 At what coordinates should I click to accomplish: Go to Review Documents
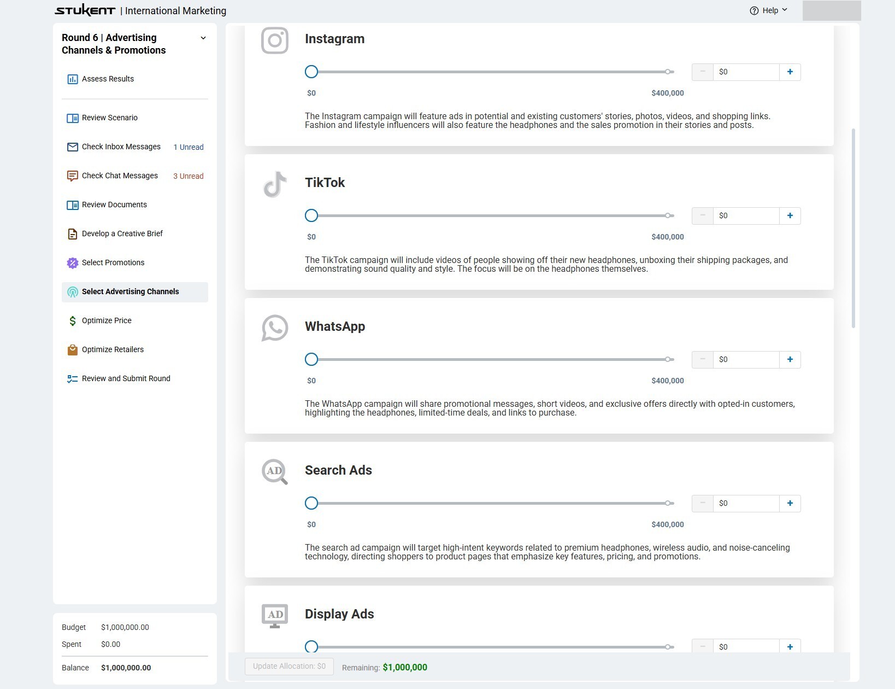pos(135,205)
